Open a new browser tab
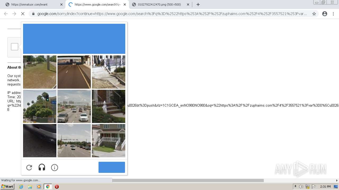339x190 pixels. [198, 4]
